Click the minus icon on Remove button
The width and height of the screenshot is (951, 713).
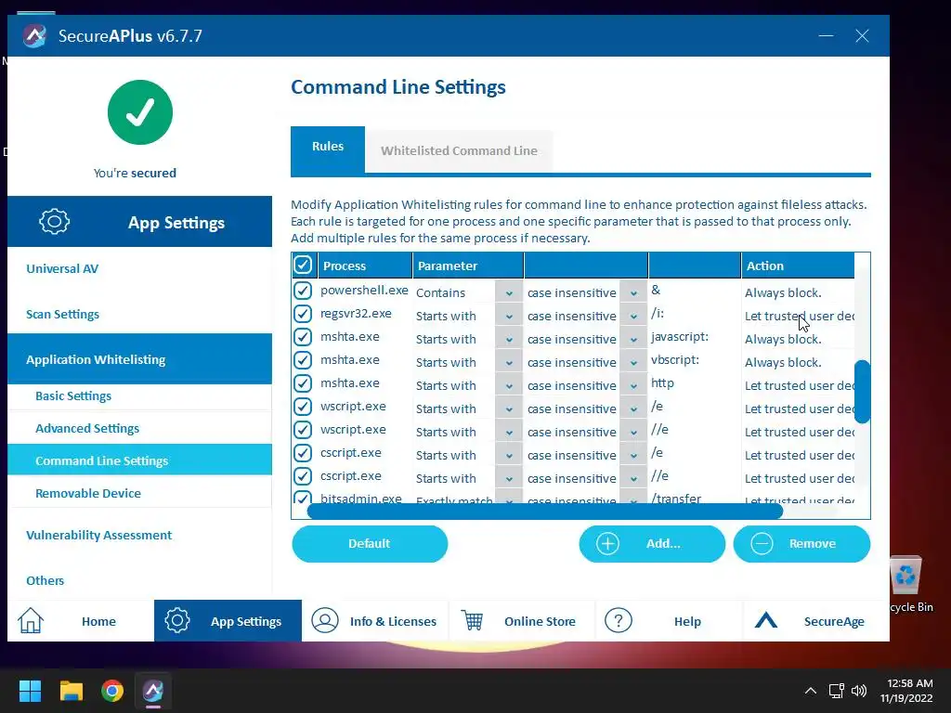[762, 544]
